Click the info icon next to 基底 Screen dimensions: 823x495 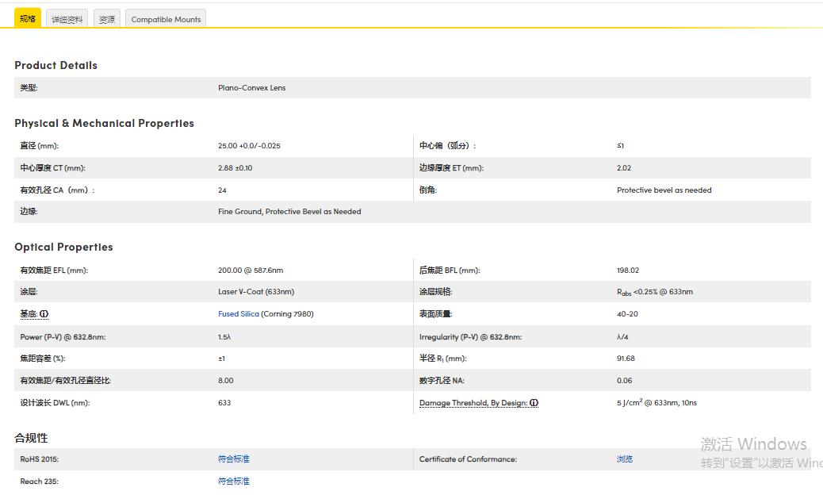(44, 314)
